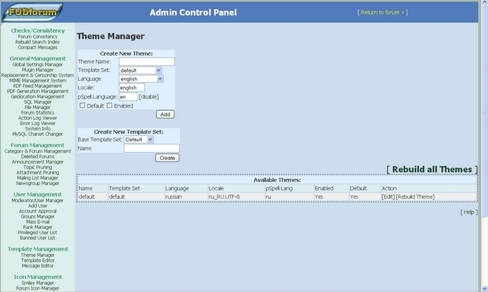Open Add User page
488x292 pixels.
pos(38,206)
